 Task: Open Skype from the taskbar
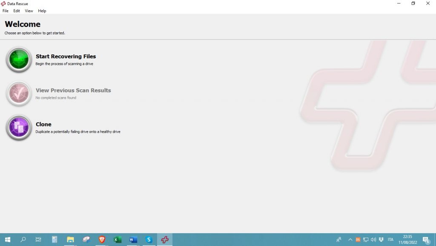(x=149, y=240)
